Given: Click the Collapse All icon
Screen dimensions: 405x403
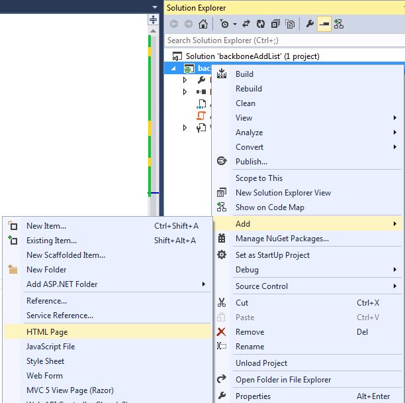Looking at the screenshot, I should 275,24.
